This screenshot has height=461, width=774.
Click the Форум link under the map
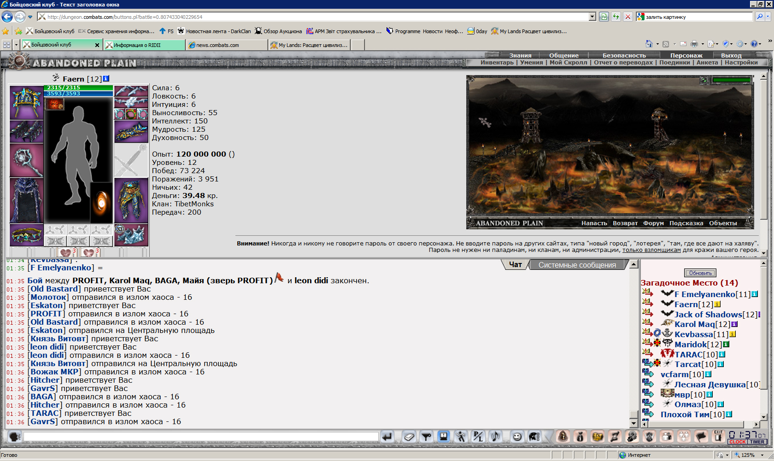[653, 223]
